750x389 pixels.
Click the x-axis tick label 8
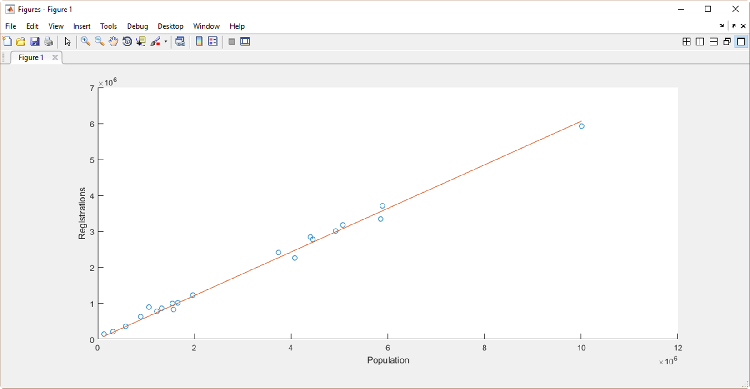point(485,348)
